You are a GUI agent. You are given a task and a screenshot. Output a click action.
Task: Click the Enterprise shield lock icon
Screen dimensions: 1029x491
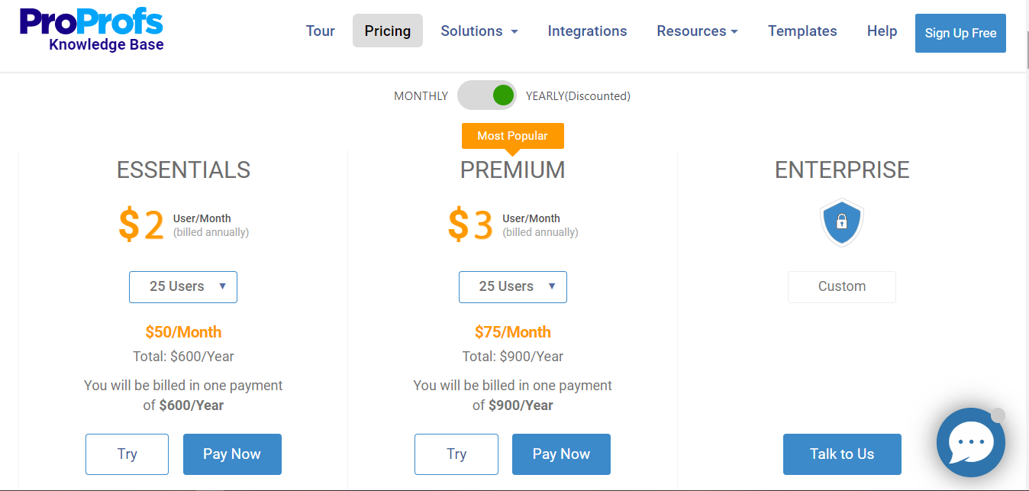coord(841,222)
